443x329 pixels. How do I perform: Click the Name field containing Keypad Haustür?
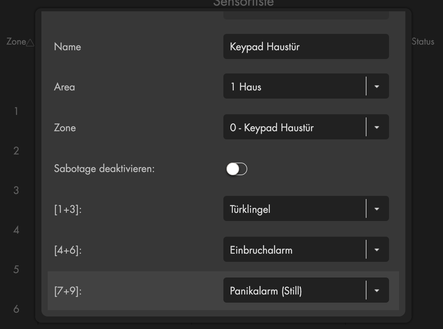306,46
